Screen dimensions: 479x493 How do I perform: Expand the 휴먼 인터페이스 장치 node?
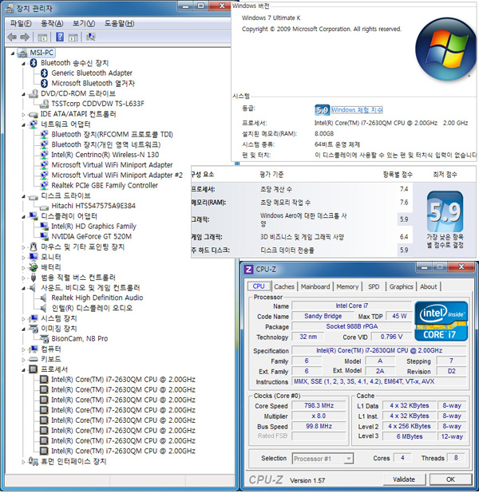coord(23,462)
